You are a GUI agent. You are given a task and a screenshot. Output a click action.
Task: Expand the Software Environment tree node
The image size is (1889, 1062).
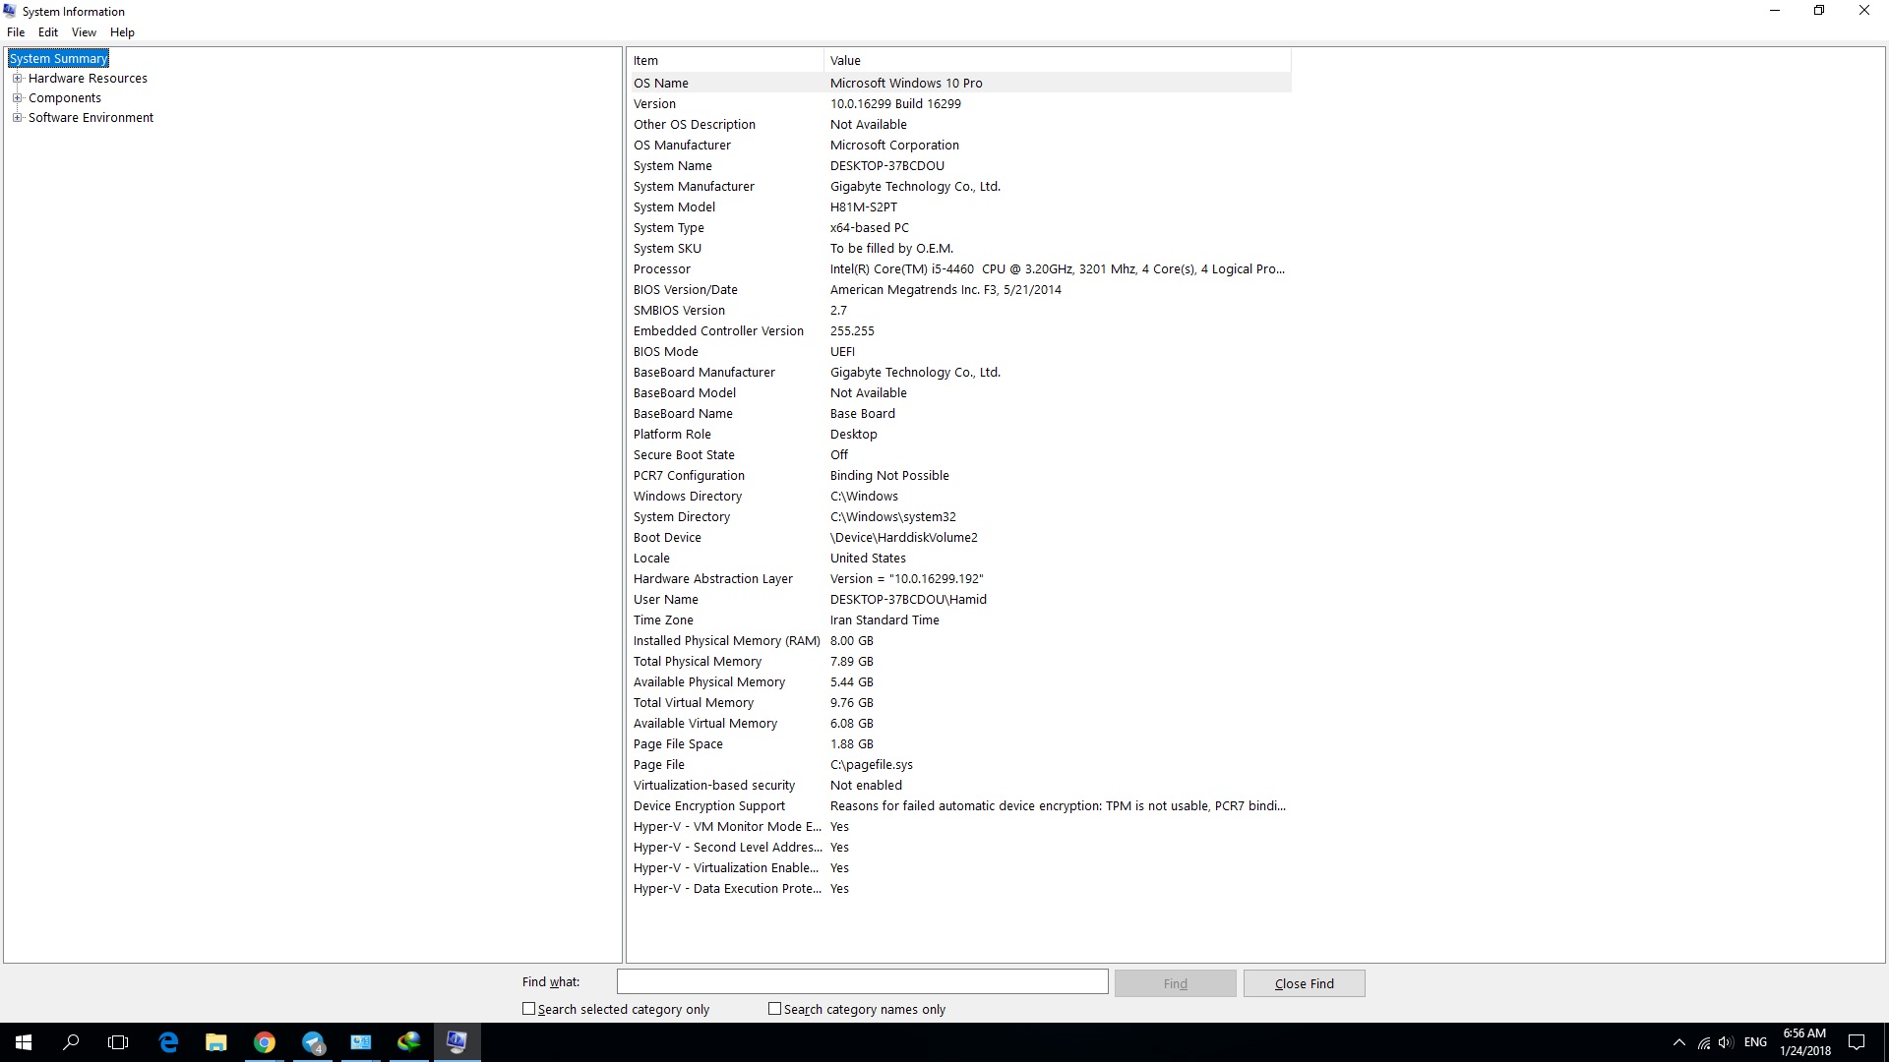pyautogui.click(x=17, y=118)
